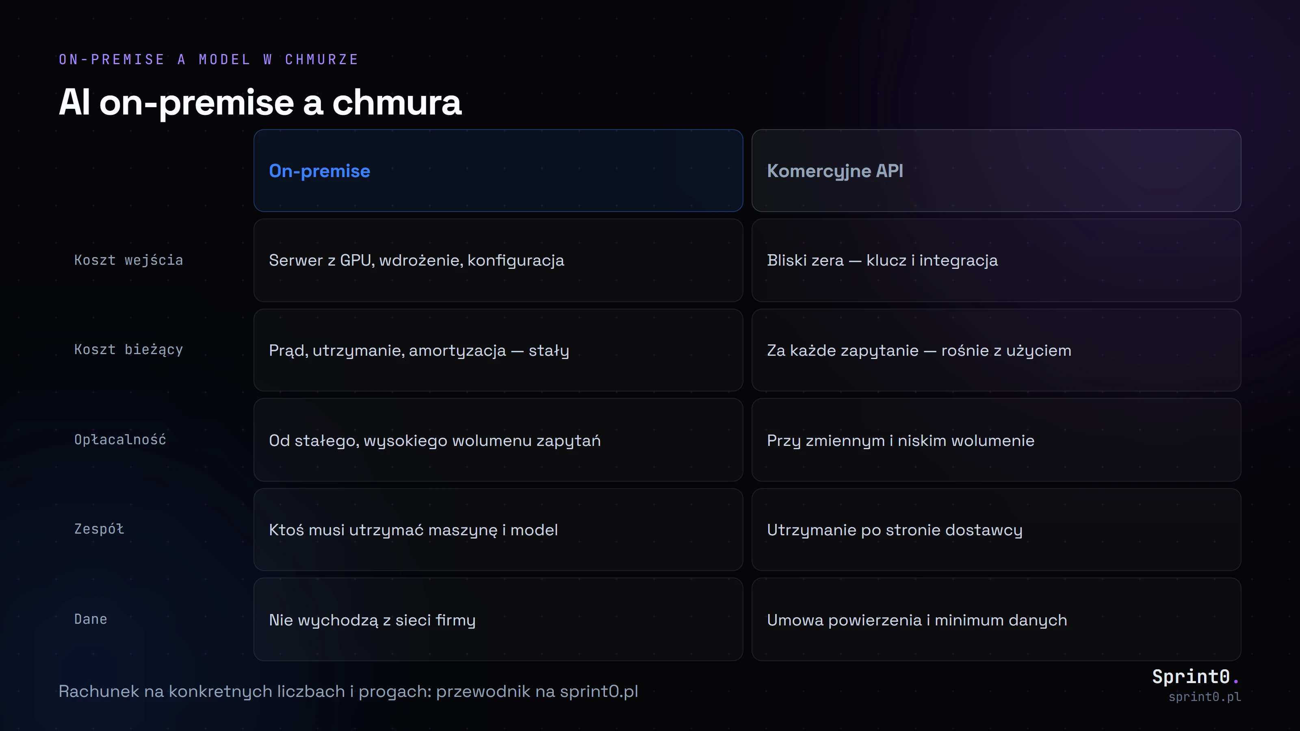Click the 'Dane' row label
Viewport: 1300px width, 731px height.
click(91, 619)
